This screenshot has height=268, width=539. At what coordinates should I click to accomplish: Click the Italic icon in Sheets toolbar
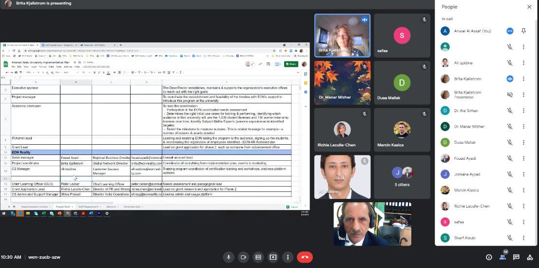click(x=99, y=73)
